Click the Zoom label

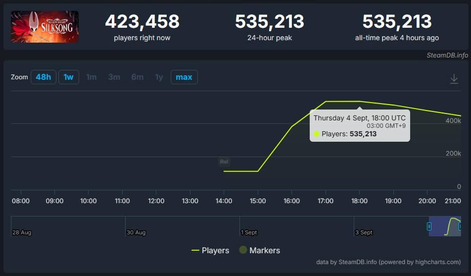[x=19, y=77]
